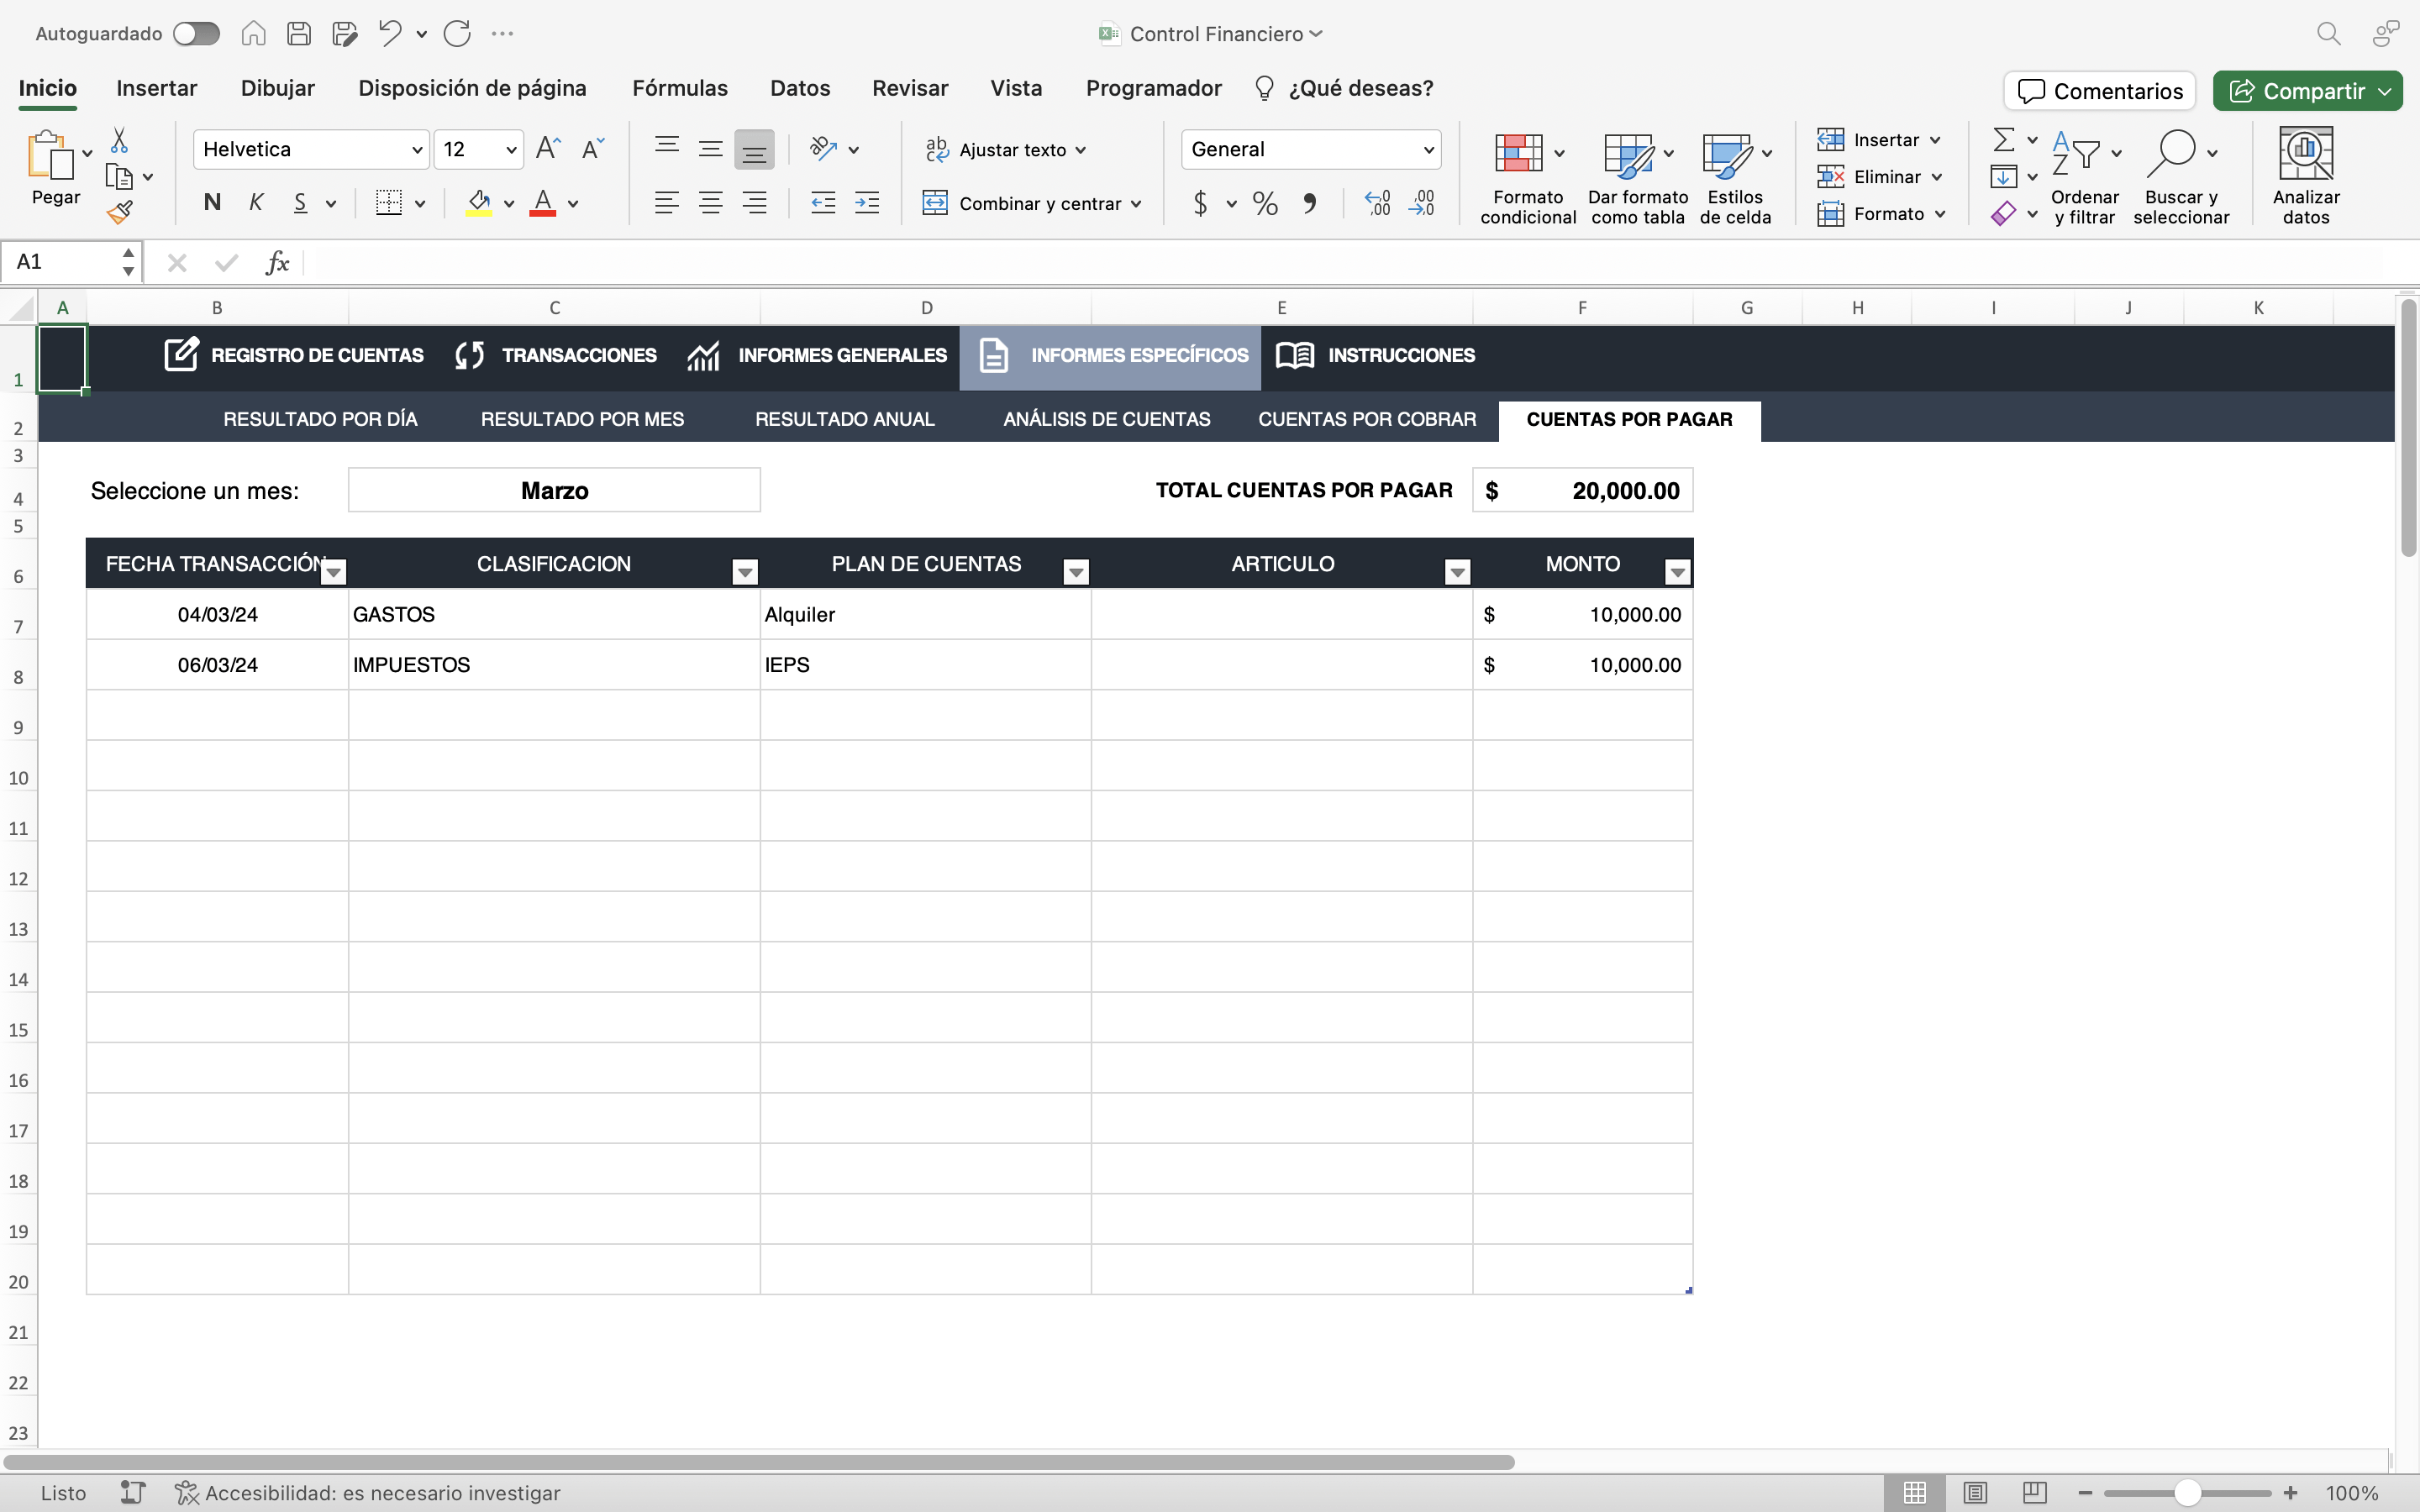Click the Cut scissors icon
Viewport: 2420px width, 1512px height.
119,140
